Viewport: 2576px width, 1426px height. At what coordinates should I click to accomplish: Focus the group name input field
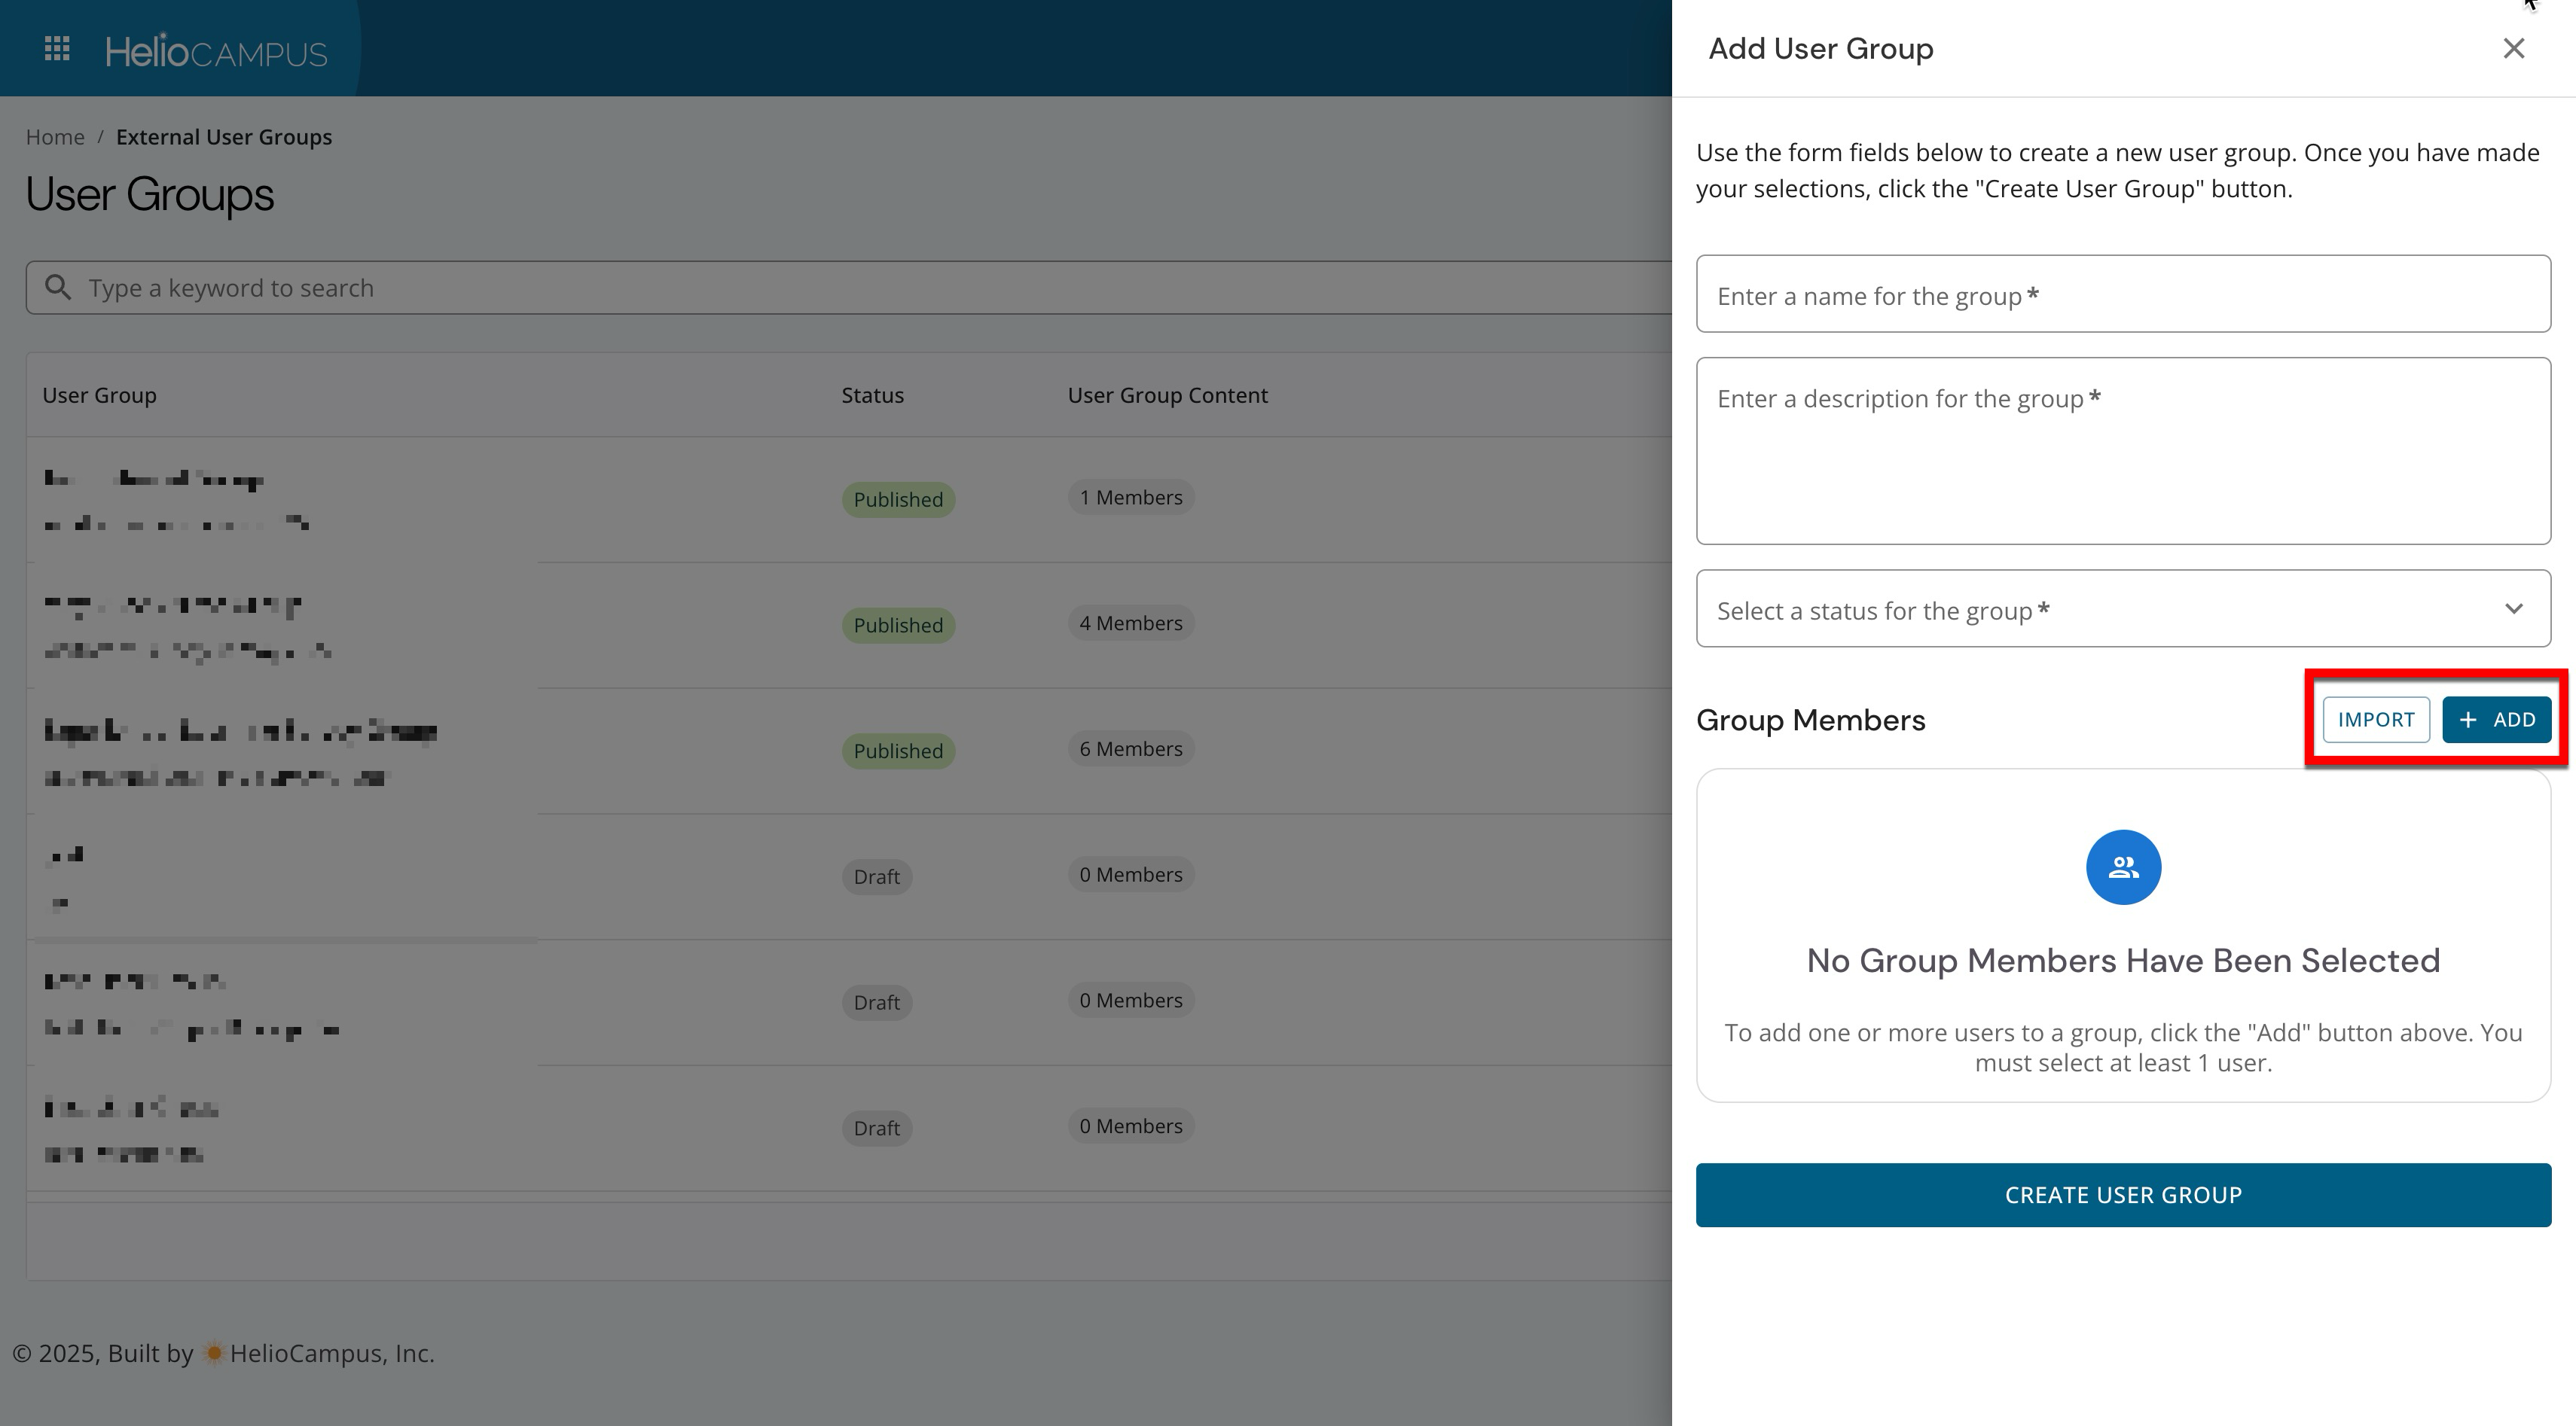pos(2122,295)
